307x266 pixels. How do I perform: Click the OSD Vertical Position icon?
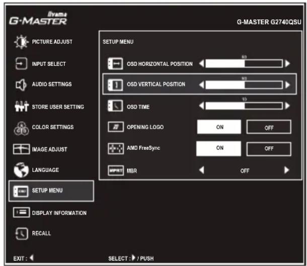click(115, 85)
